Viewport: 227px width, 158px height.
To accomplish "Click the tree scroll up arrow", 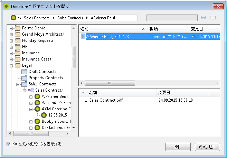I will 74,28.
